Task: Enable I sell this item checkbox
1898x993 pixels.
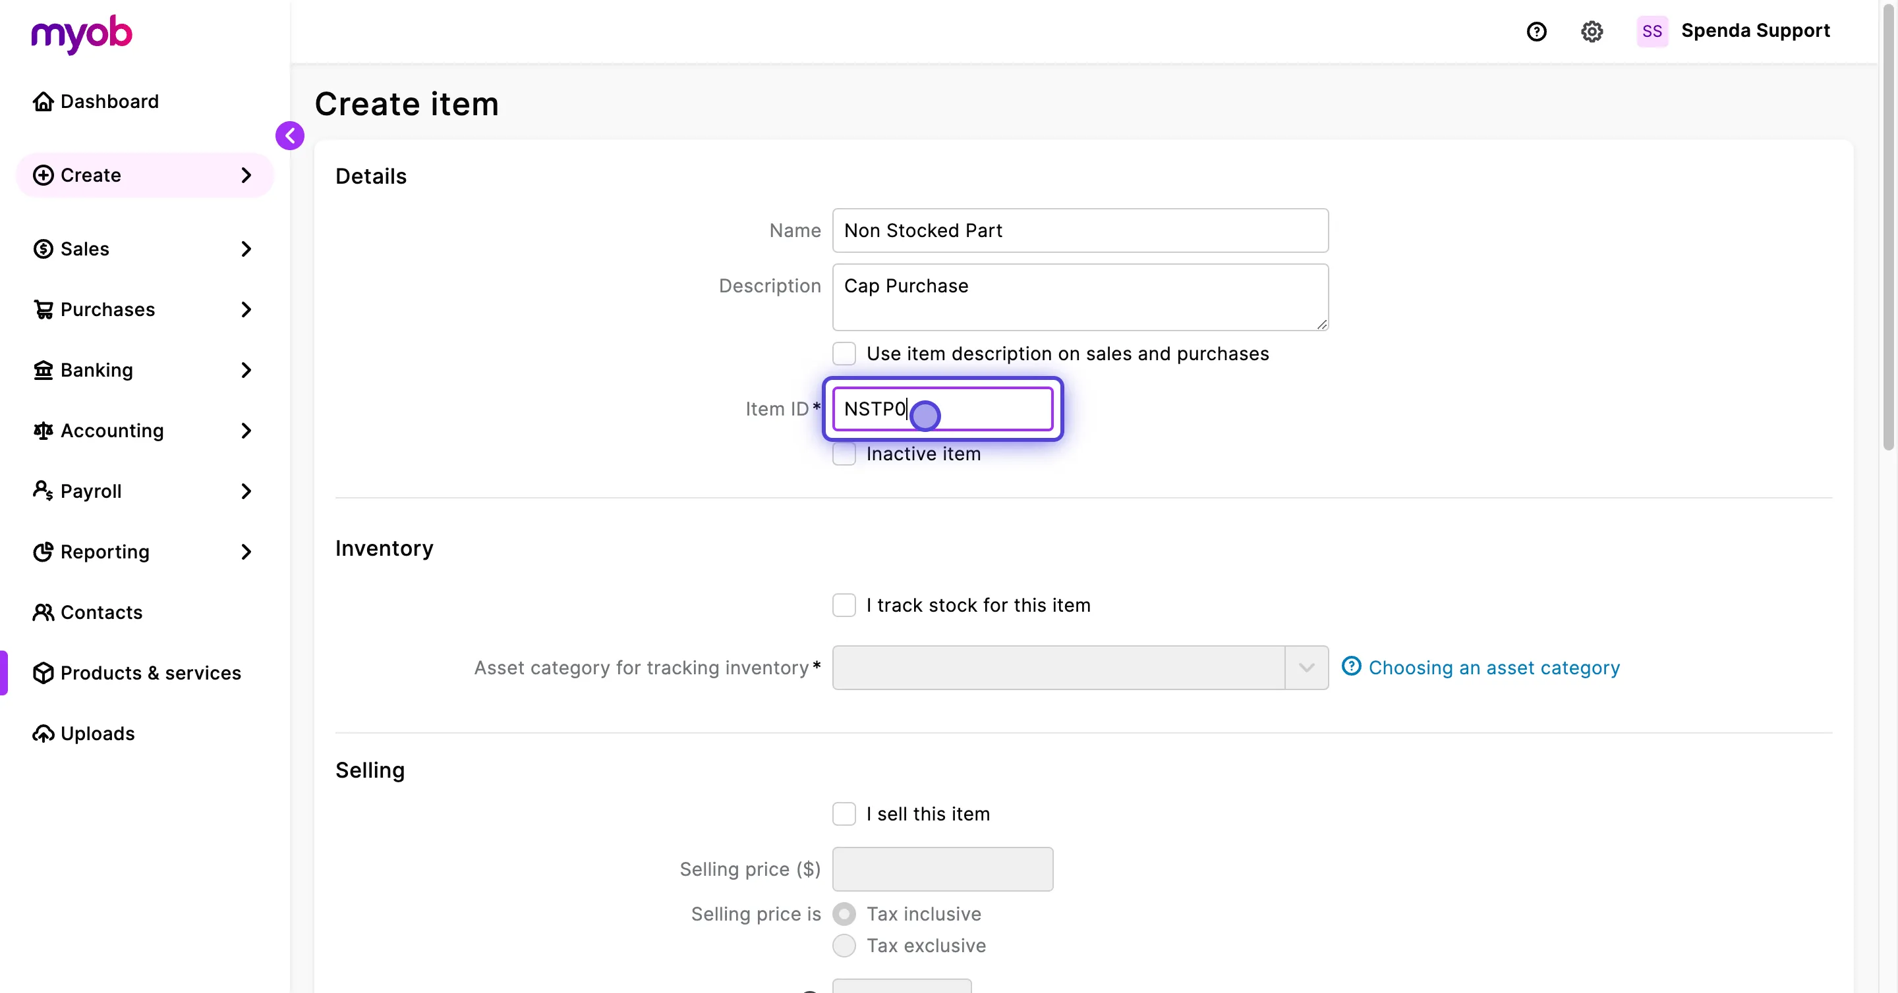Action: [844, 814]
